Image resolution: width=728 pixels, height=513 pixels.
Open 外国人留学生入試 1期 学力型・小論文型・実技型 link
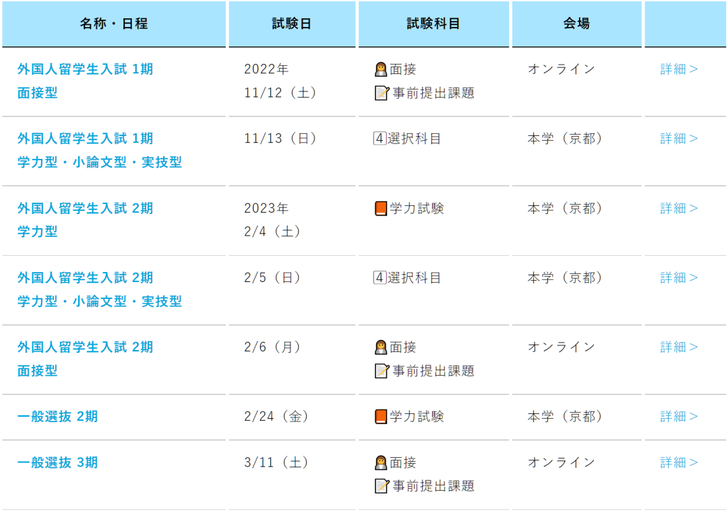99,150
